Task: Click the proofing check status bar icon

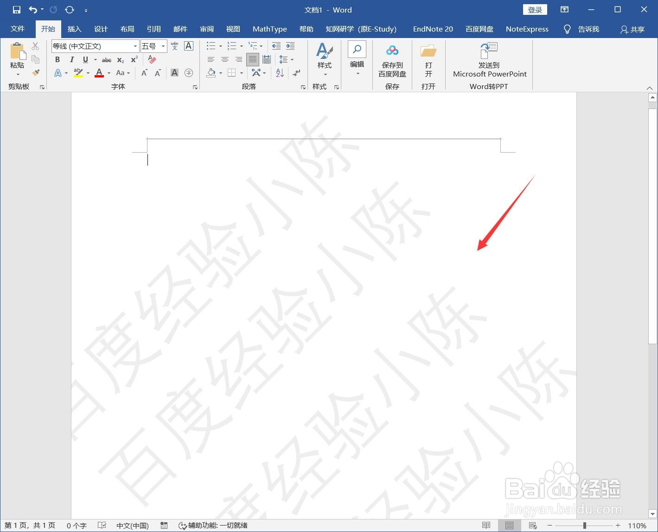Action: click(102, 526)
